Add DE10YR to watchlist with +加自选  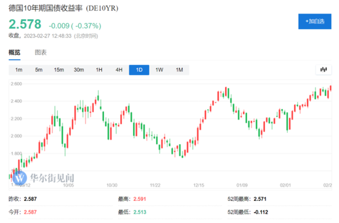click(315, 22)
